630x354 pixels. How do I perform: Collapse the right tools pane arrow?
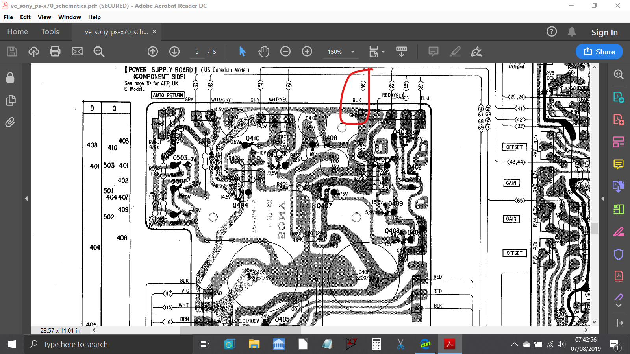pyautogui.click(x=603, y=199)
